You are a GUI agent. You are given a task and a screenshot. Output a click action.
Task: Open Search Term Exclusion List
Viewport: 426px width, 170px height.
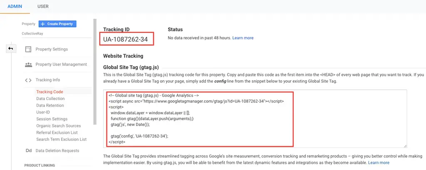(x=62, y=139)
